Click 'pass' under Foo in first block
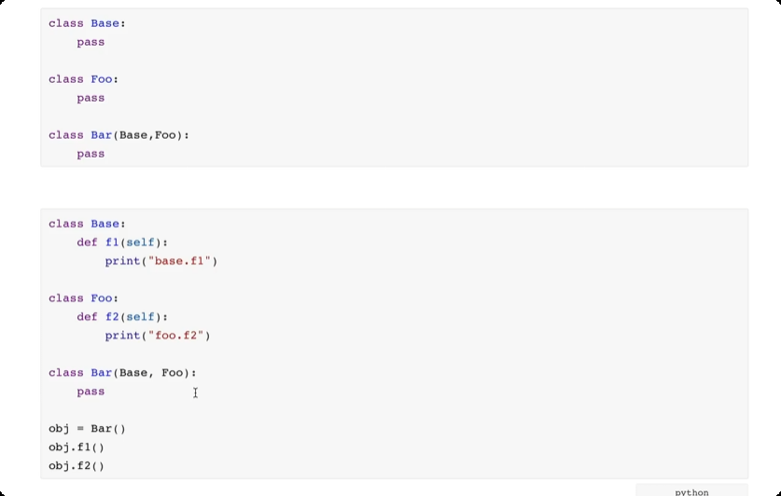Screen dimensions: 781x496 [91, 98]
